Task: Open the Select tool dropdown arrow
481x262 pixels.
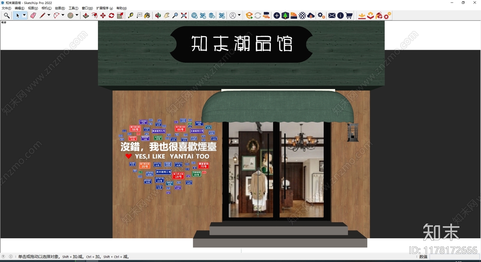Action: click(x=24, y=15)
